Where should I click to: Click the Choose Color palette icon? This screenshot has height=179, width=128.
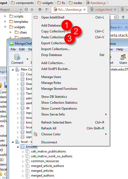pyautogui.click(x=35, y=134)
